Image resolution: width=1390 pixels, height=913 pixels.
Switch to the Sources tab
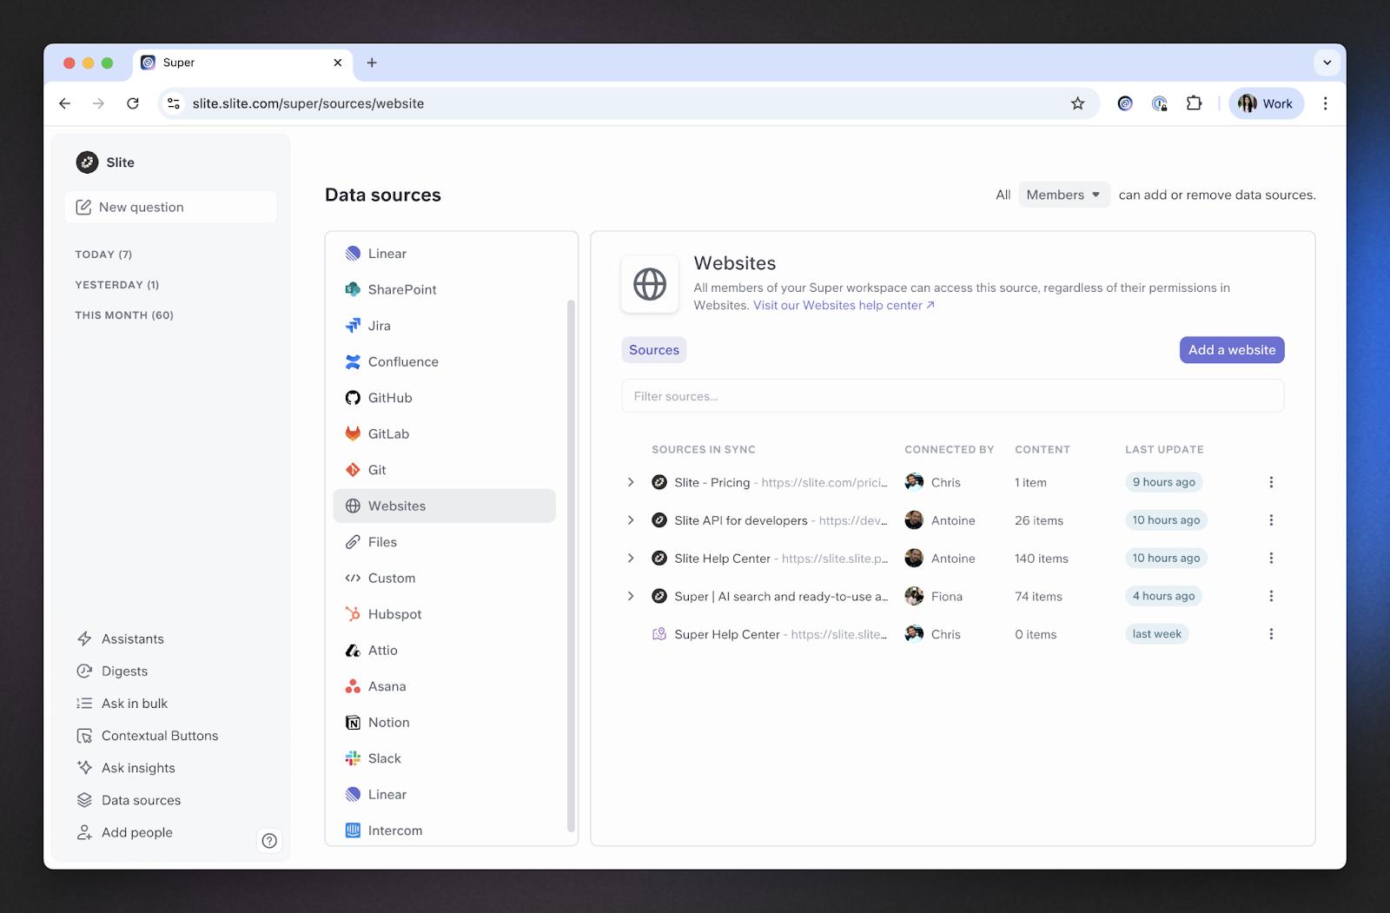click(x=654, y=350)
